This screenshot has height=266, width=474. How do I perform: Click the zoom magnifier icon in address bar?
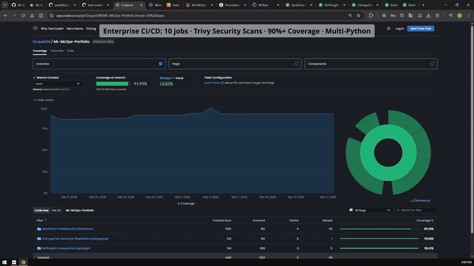pos(350,16)
